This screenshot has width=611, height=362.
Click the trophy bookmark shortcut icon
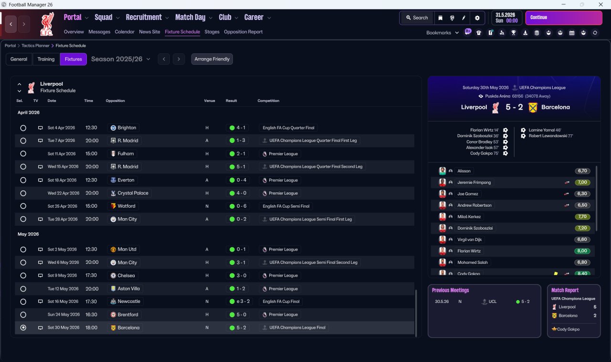(514, 33)
